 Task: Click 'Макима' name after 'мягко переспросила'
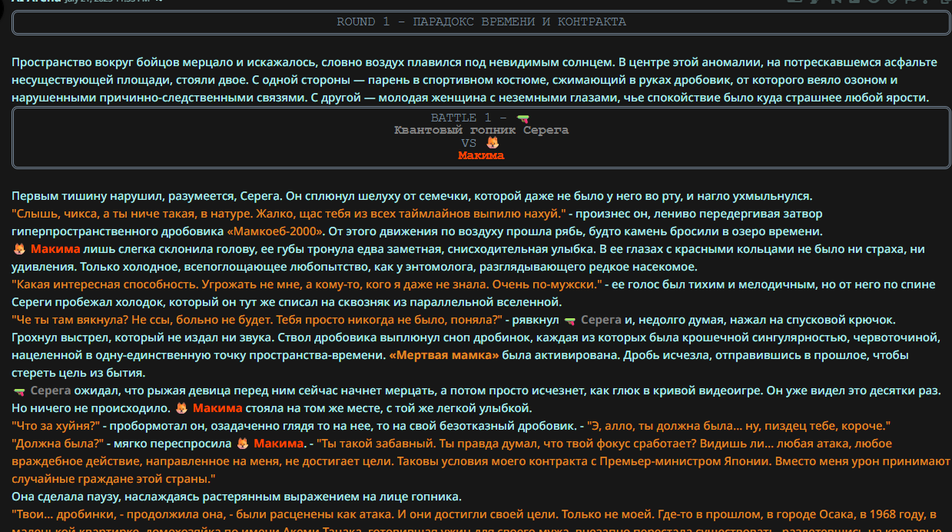coord(279,444)
